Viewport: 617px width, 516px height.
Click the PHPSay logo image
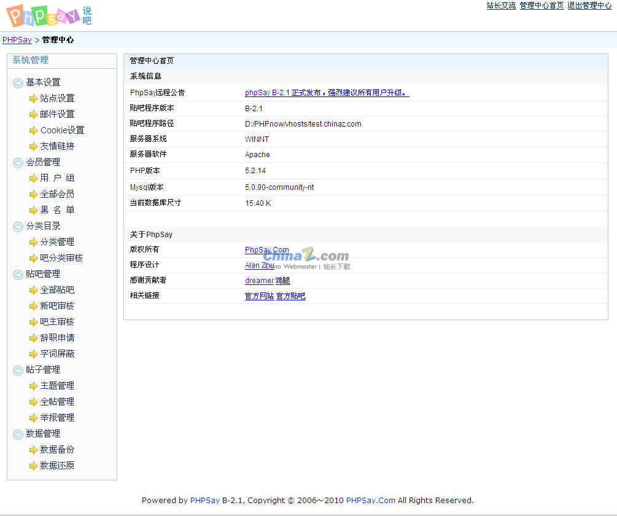(x=49, y=16)
